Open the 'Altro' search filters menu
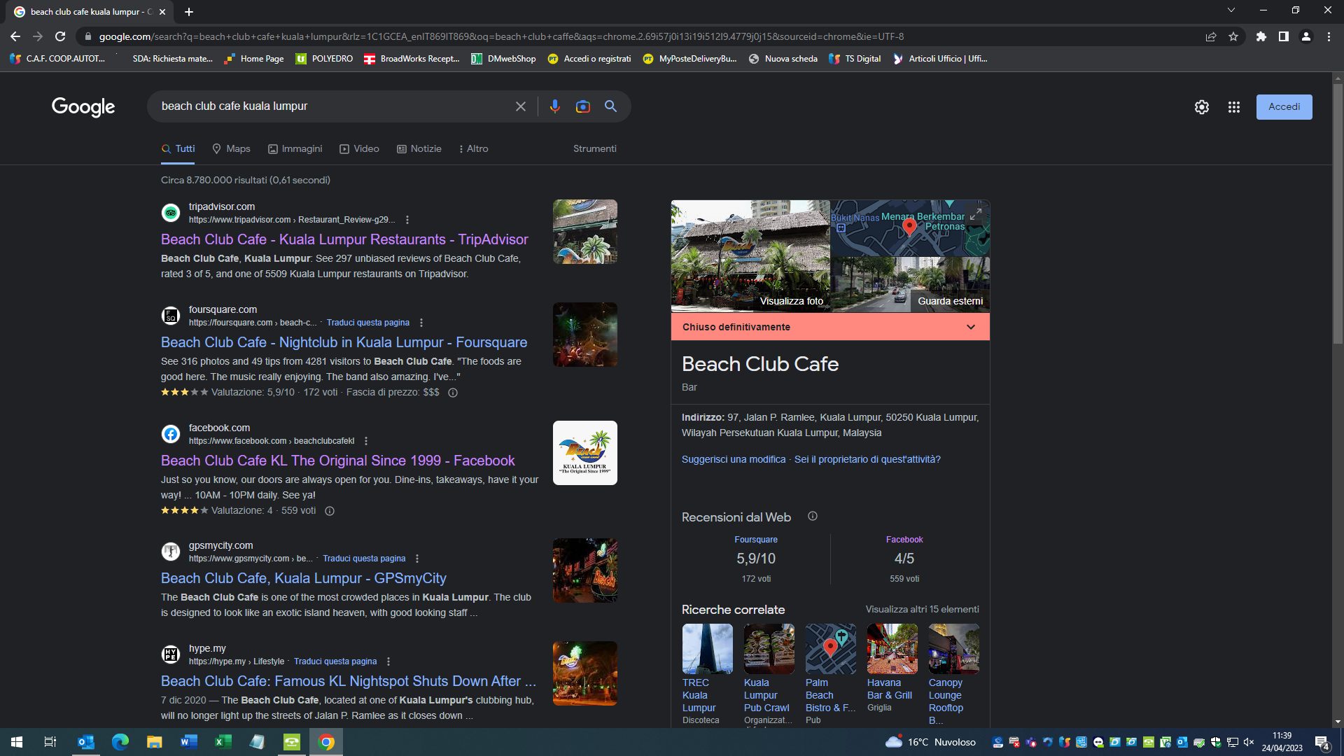This screenshot has height=756, width=1344. [473, 148]
